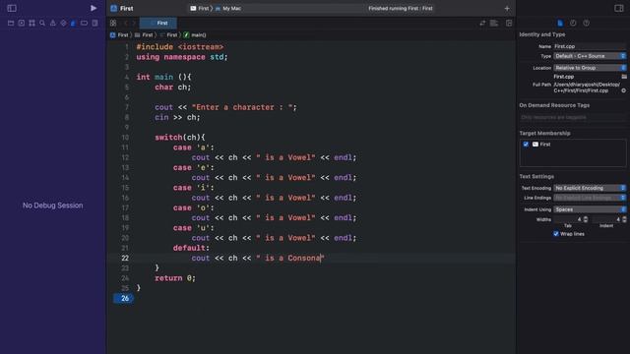Viewport: 630px width, 354px height.
Task: Click line number 26 in gutter
Action: (x=125, y=298)
